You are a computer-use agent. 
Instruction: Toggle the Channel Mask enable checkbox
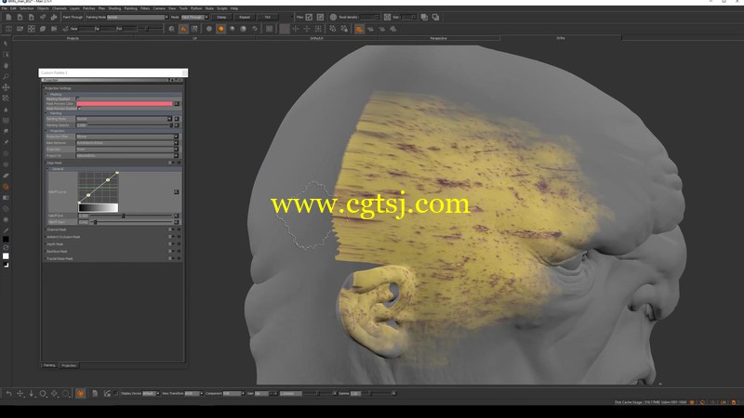tap(169, 229)
